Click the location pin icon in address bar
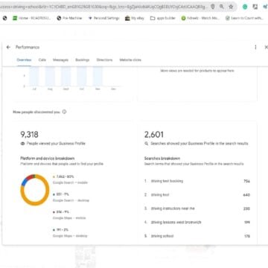 pos(213,7)
